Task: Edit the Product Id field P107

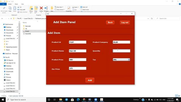Action: click(77, 42)
